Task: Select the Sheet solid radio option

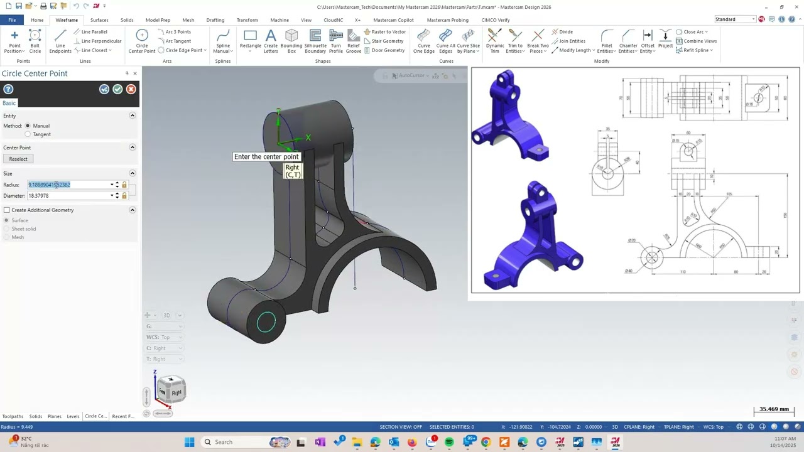Action: pyautogui.click(x=7, y=229)
